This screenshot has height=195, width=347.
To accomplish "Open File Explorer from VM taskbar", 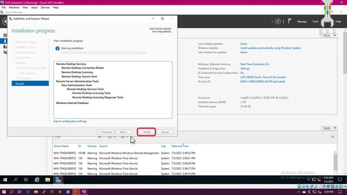I will [48, 180].
